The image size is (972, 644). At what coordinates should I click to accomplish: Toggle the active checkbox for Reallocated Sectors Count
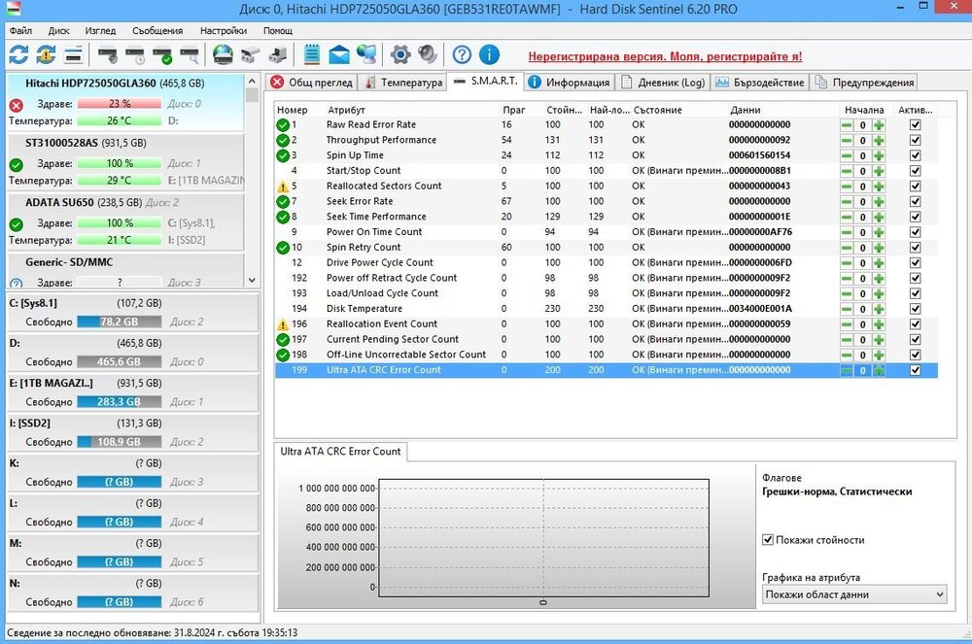(915, 186)
